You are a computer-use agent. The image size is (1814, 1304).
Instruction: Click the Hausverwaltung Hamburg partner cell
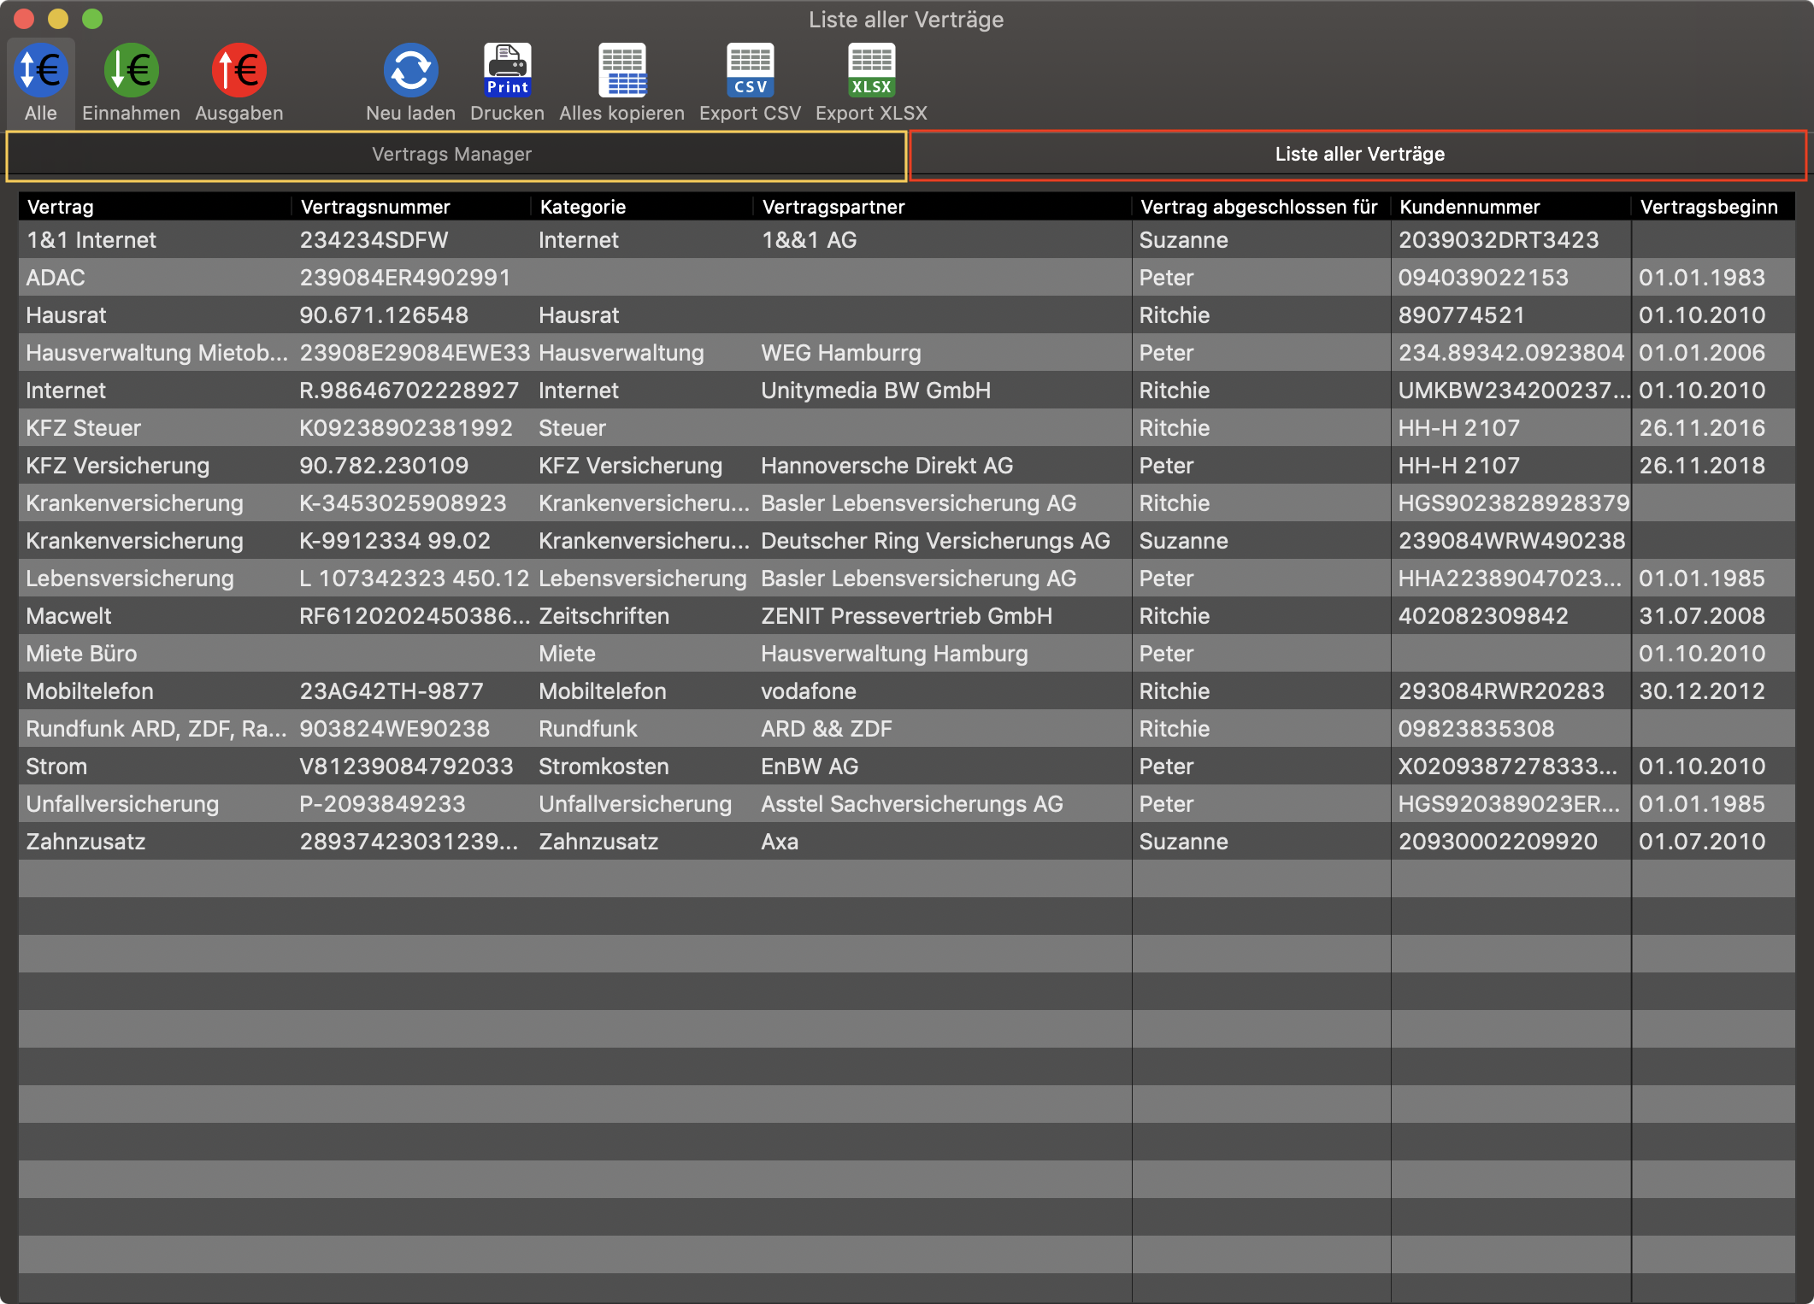(x=894, y=654)
